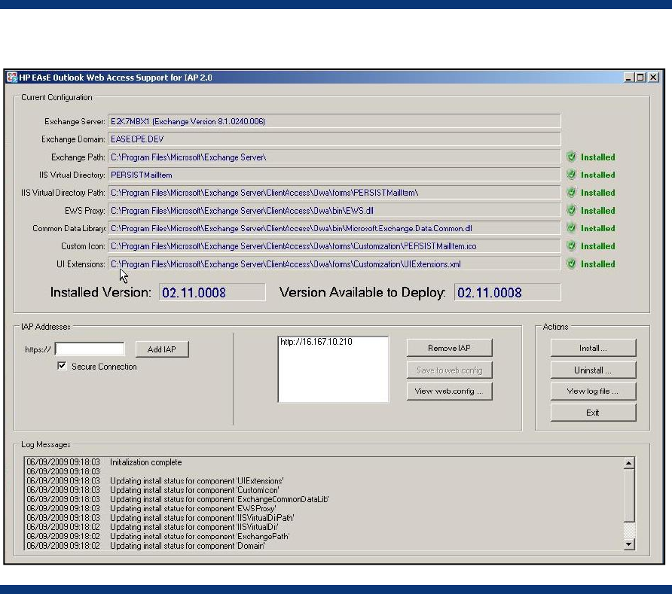The image size is (672, 594).
Task: Click the EWS Proxy path ending EWS.dll
Action: (334, 211)
